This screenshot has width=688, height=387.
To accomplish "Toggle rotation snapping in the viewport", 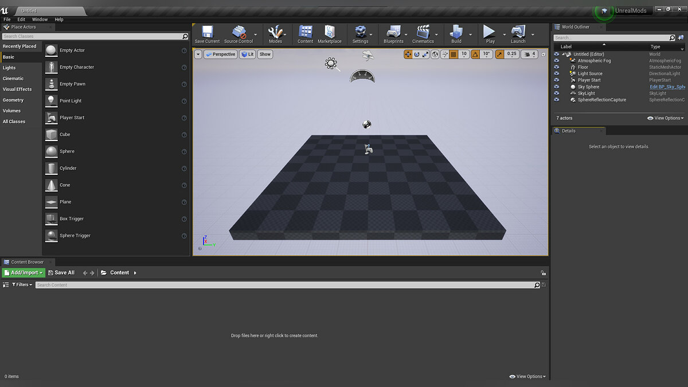I will [x=475, y=54].
